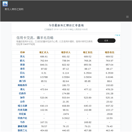Select the 102.06 Danish krone spot buy value
Viewport: 132px width, 132px height.
pos(44,110)
